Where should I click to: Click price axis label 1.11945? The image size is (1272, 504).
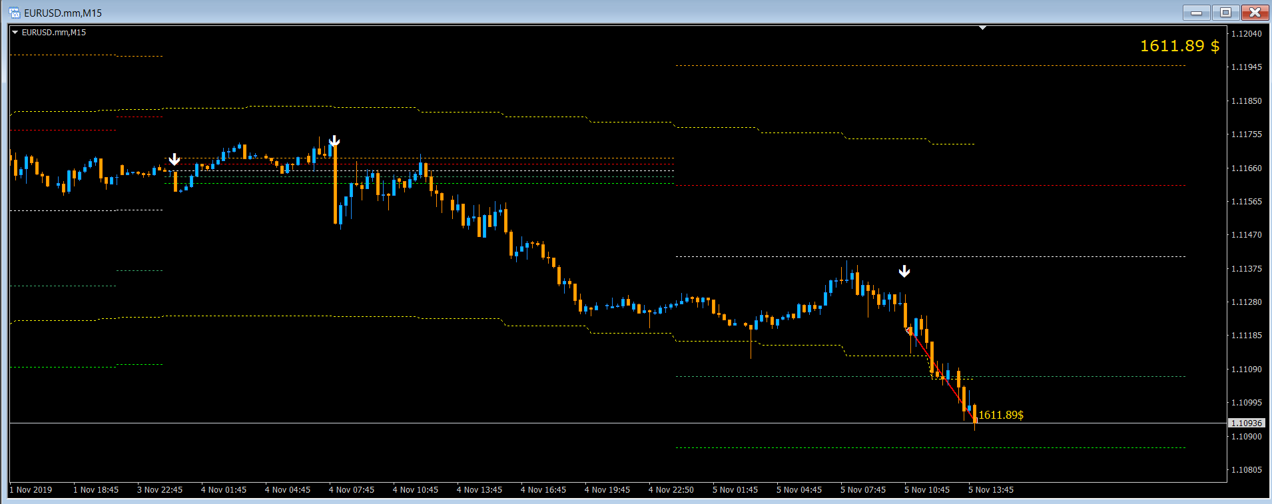pos(1246,67)
